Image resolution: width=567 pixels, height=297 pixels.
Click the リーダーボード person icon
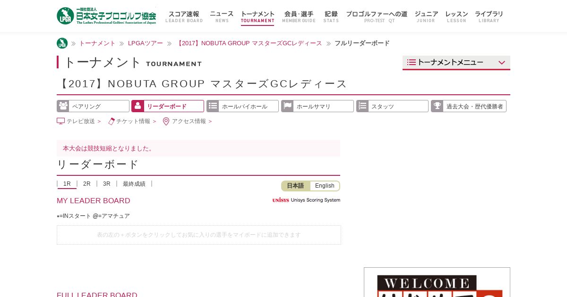(137, 106)
